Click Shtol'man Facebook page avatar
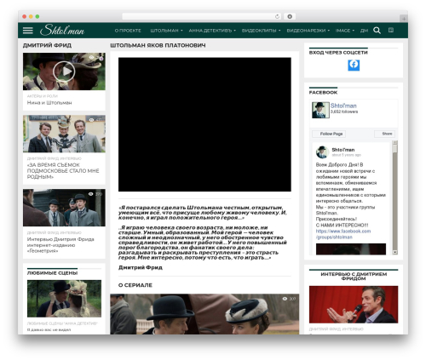The height and width of the screenshot is (360, 426). click(320, 110)
